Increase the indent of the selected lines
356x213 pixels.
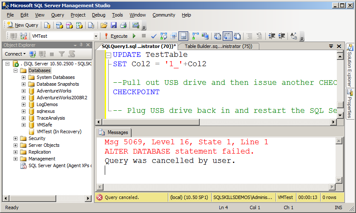coord(281,36)
